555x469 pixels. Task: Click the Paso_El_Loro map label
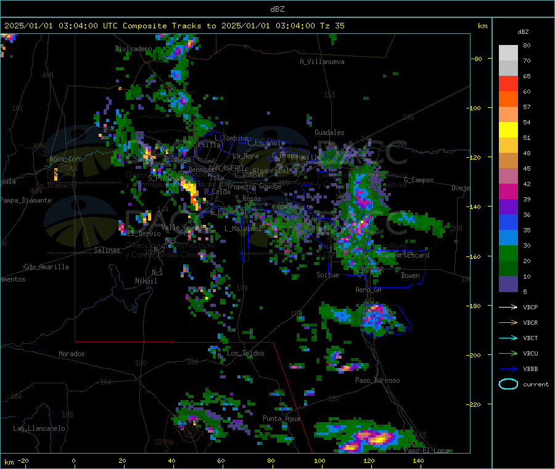(x=426, y=450)
